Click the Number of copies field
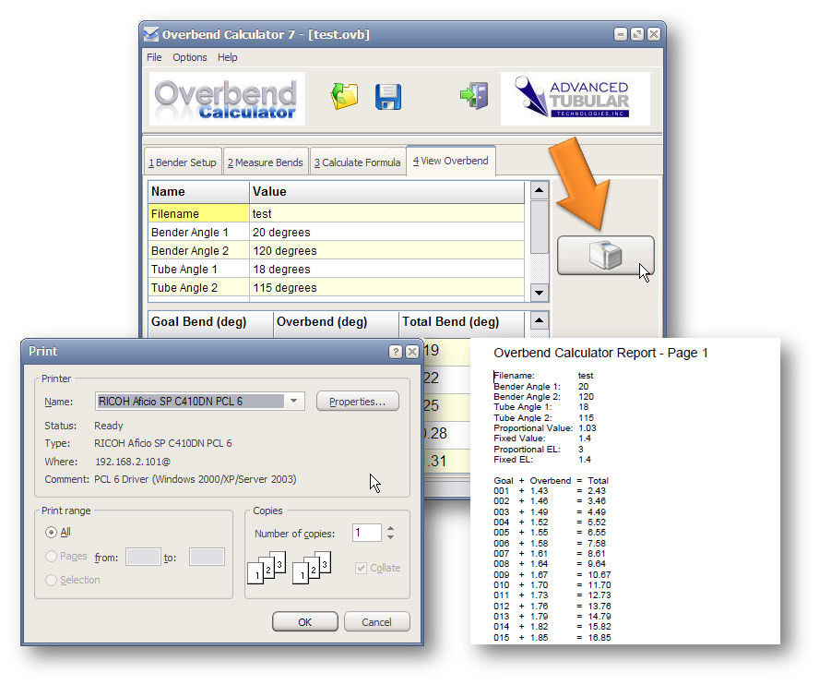819x685 pixels. click(x=367, y=533)
